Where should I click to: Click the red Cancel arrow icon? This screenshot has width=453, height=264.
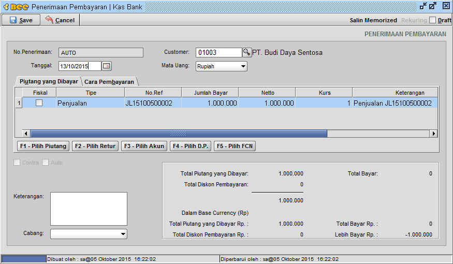(49, 19)
